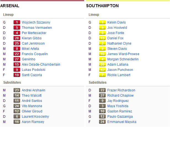The image size is (170, 144).
Task: Open James Ward-Prowse's player page
Action: (123, 54)
